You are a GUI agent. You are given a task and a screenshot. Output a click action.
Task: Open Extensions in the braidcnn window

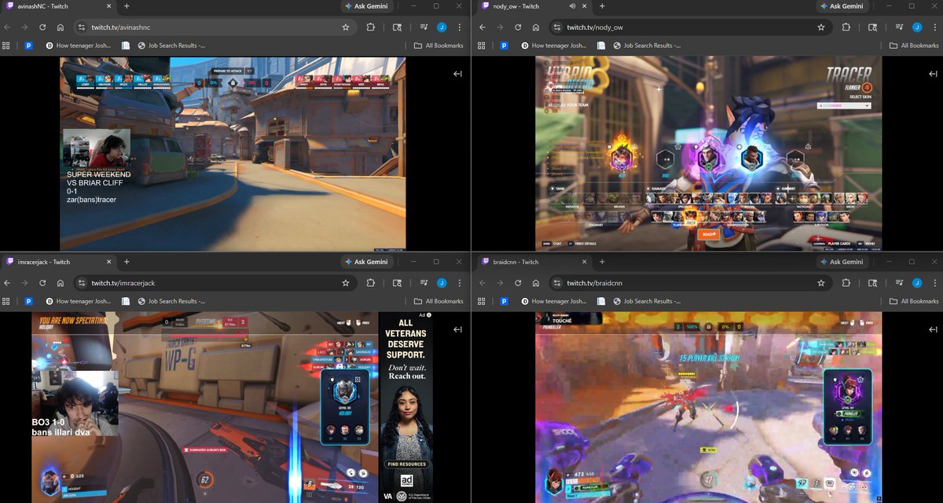[846, 282]
